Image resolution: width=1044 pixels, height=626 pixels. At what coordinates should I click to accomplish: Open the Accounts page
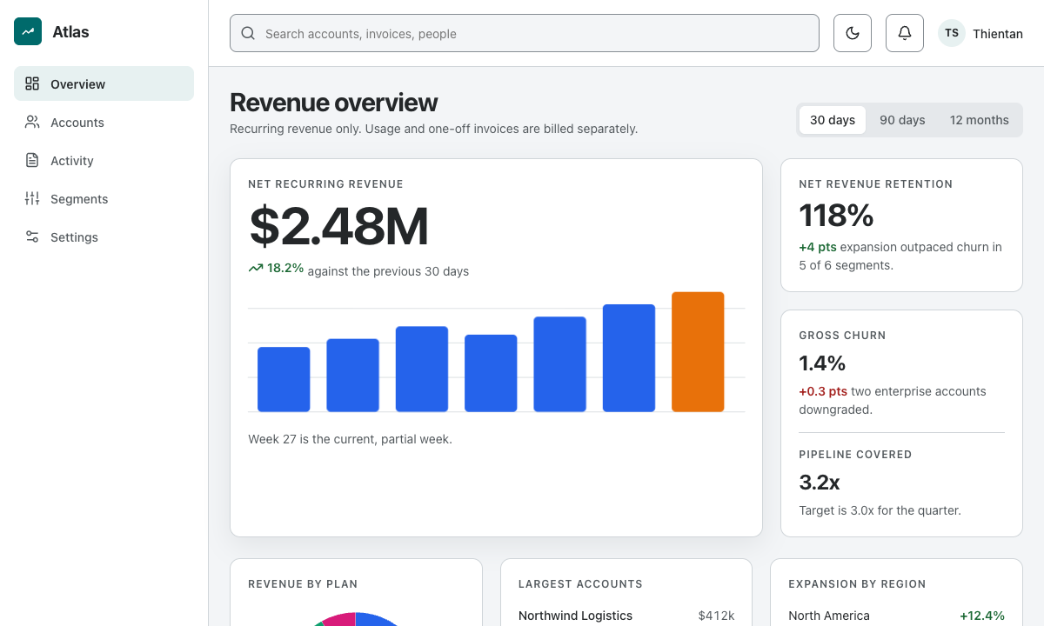[104, 122]
